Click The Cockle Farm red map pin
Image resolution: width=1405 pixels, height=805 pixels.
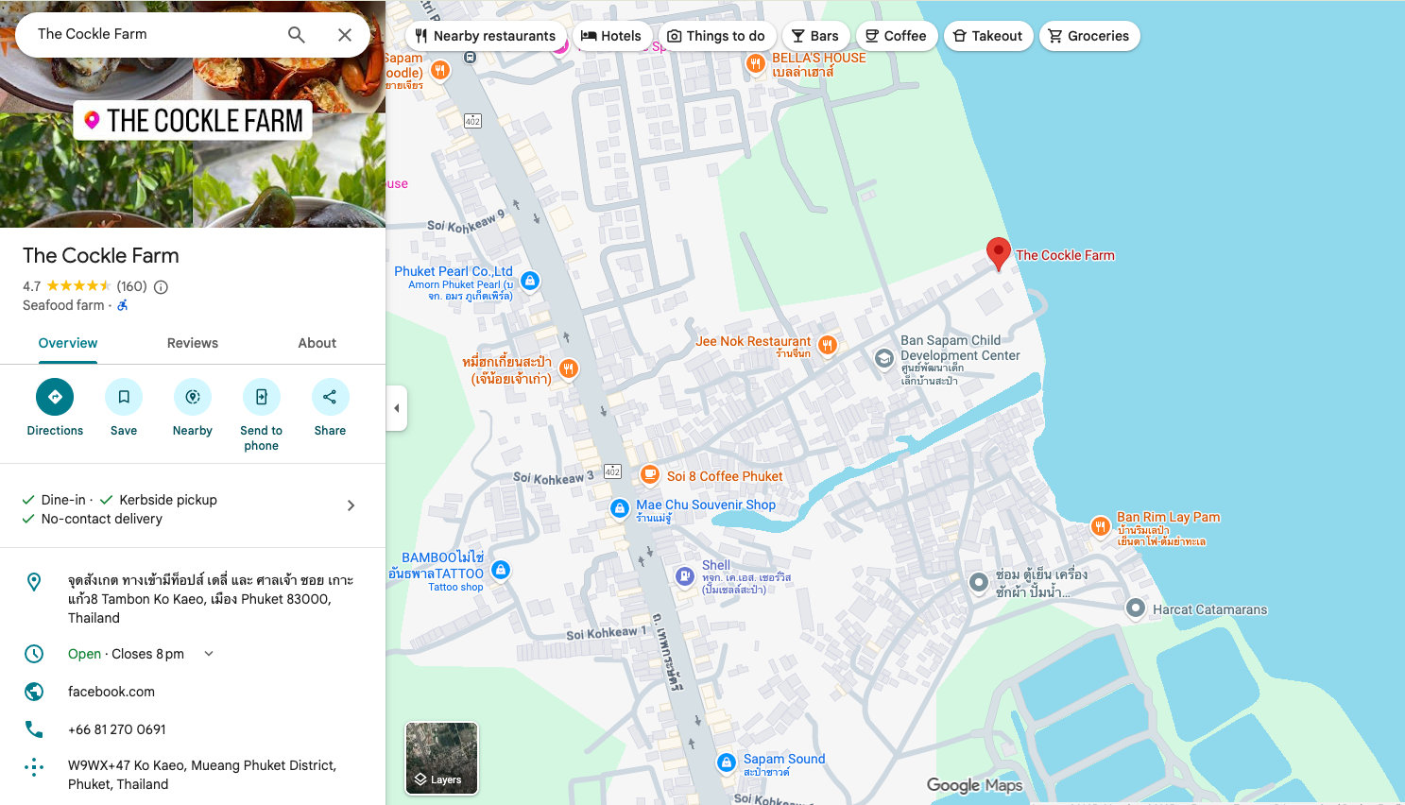(x=998, y=254)
